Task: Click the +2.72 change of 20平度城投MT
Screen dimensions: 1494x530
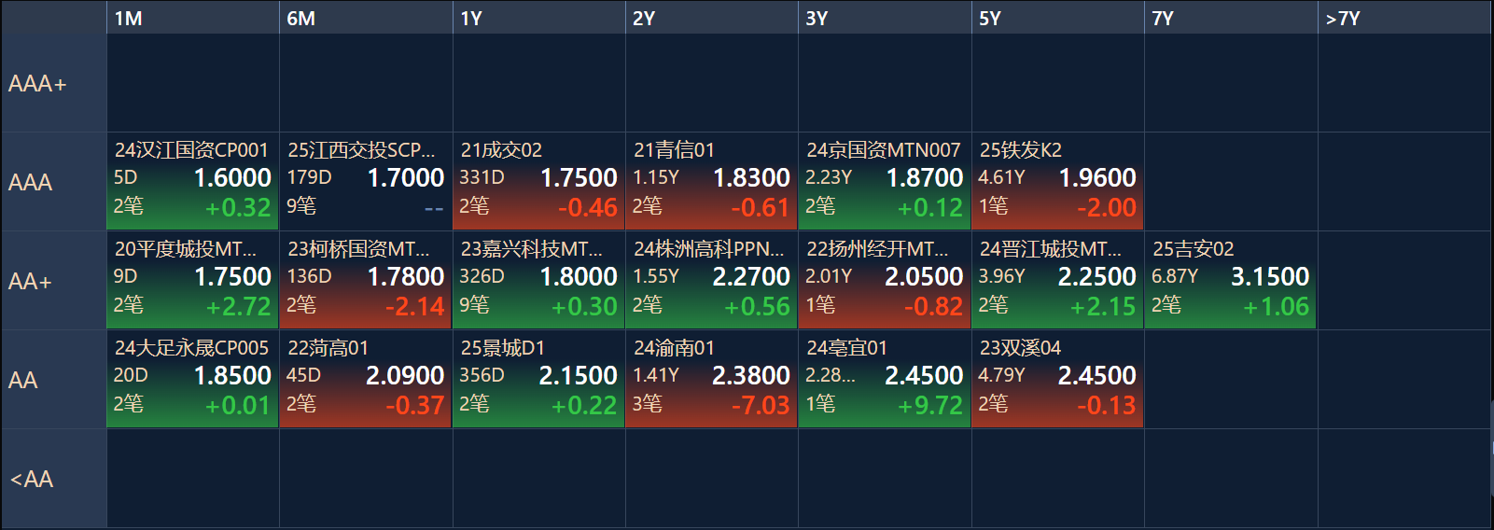Action: tap(239, 306)
